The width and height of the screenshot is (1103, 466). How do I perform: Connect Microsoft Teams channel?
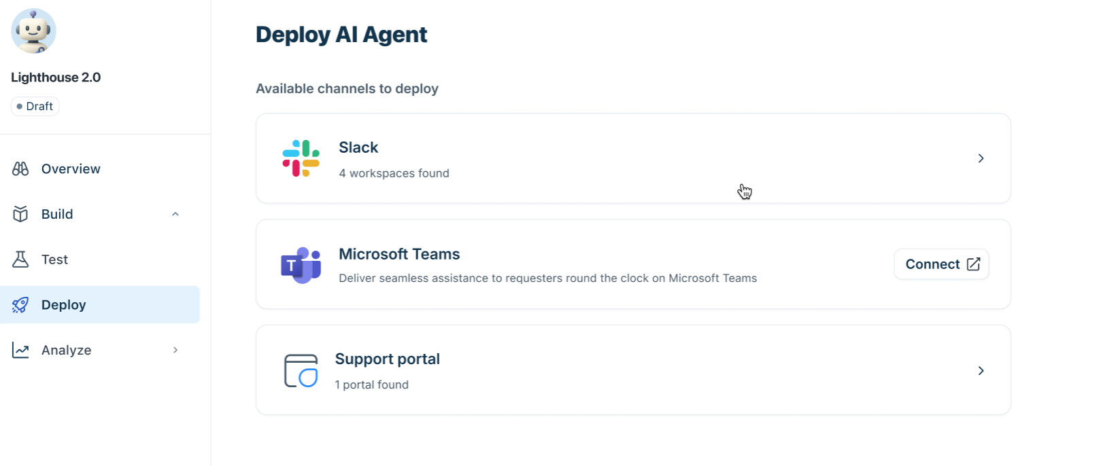pos(941,264)
